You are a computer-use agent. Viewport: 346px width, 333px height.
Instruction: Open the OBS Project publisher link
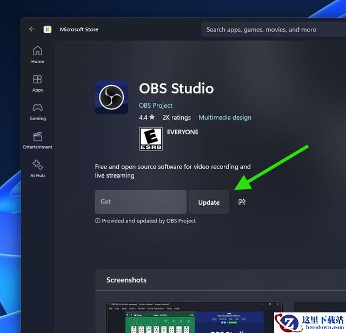pyautogui.click(x=156, y=106)
